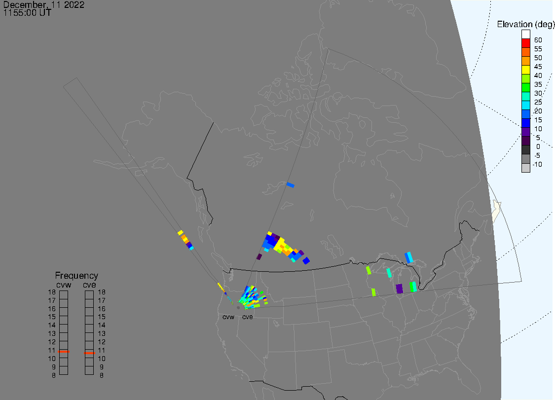Click the cvw radar site label on the map
Image resolution: width=555 pixels, height=400 pixels.
[x=228, y=317]
